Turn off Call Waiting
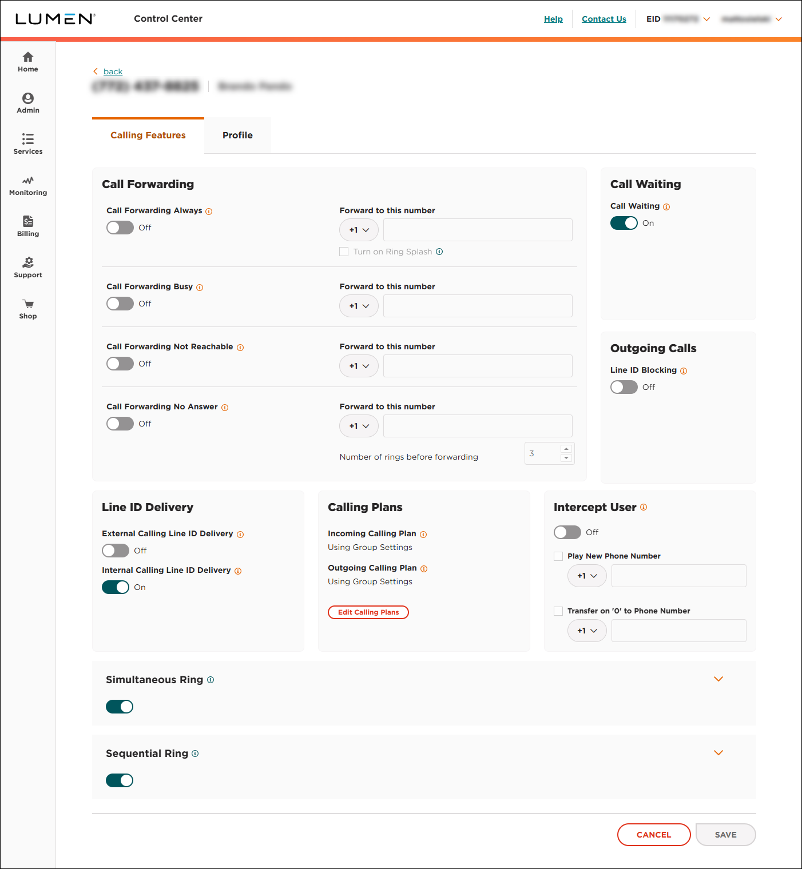The image size is (802, 869). [x=624, y=223]
